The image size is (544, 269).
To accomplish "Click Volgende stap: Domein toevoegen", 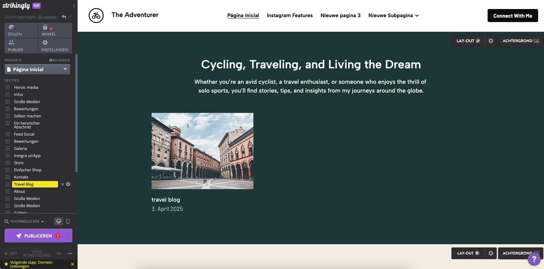I will (32, 264).
